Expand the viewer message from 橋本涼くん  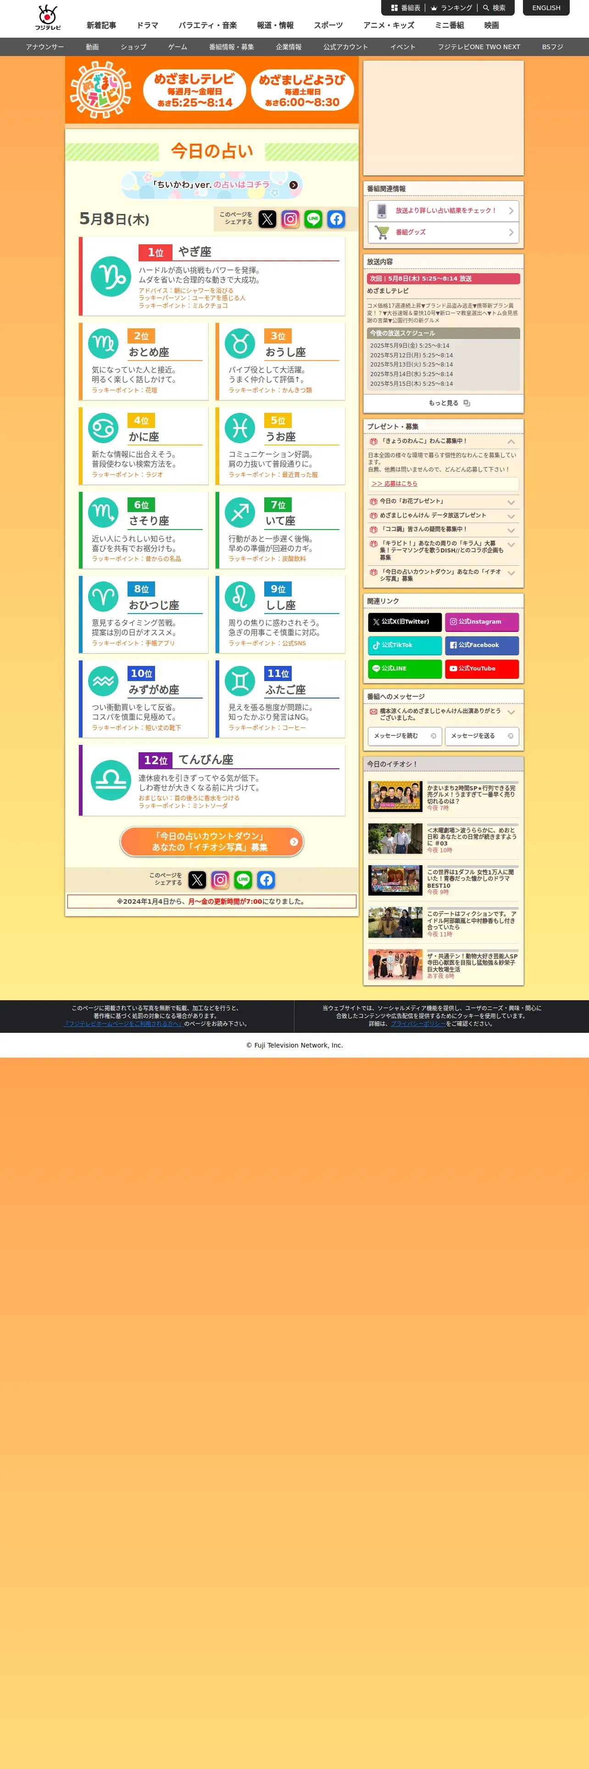pyautogui.click(x=511, y=712)
